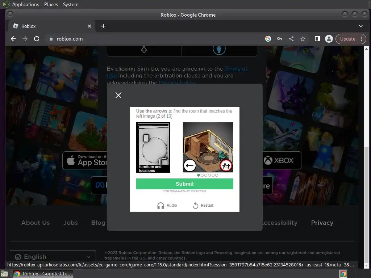Click the scrollbar up arrow

click(366, 49)
